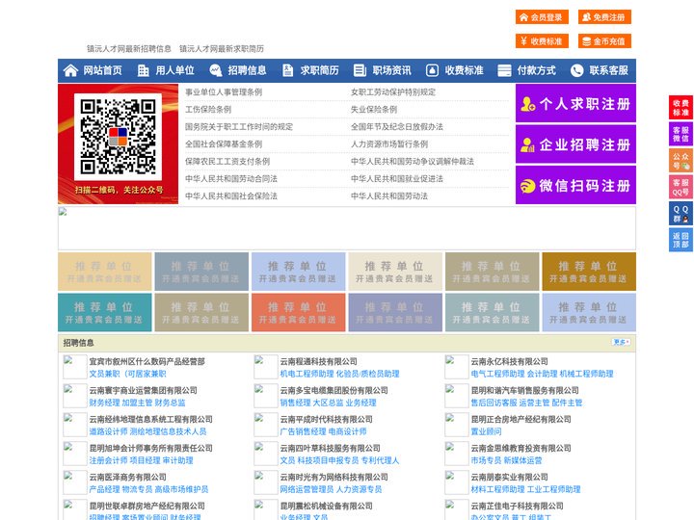Open 付款方式 navigation item
Viewport: 694px width, 520px height.
pyautogui.click(x=537, y=70)
